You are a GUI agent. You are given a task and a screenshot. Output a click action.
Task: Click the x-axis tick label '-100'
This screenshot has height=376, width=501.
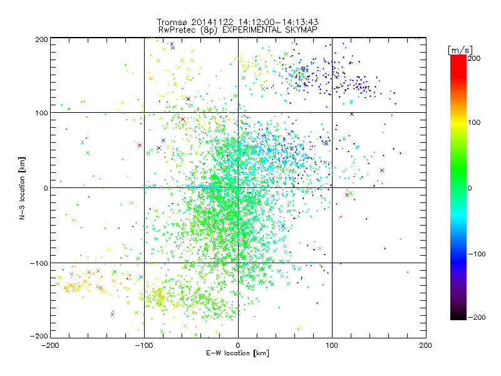pyautogui.click(x=144, y=345)
